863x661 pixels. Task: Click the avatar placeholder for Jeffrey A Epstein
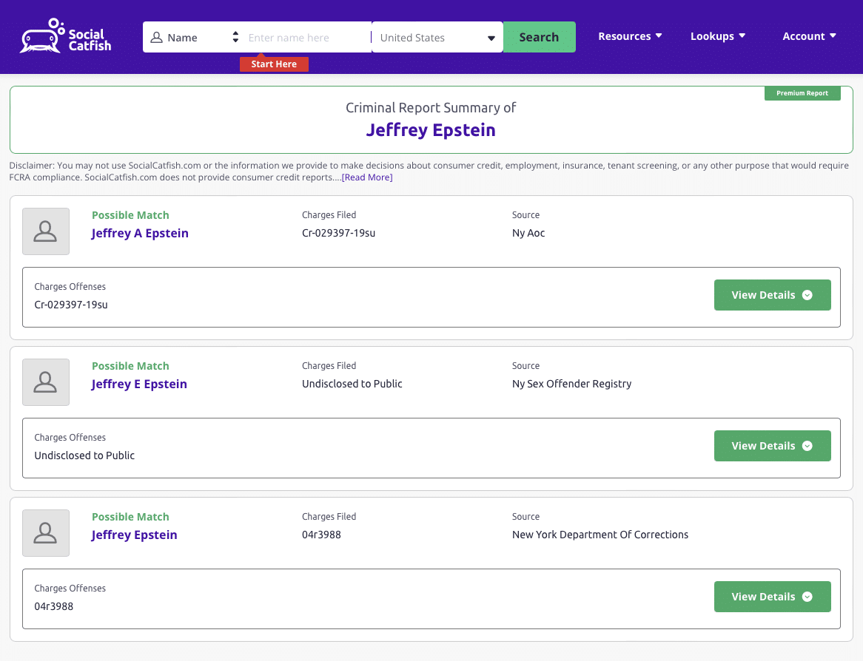click(45, 231)
